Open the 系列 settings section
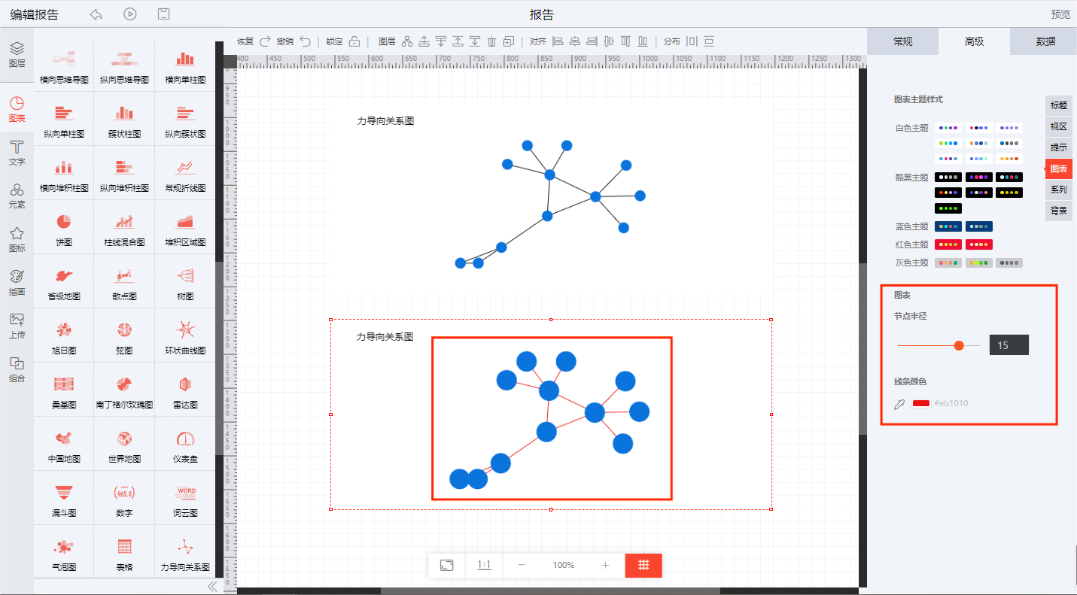Viewport: 1077px width, 595px height. 1058,190
